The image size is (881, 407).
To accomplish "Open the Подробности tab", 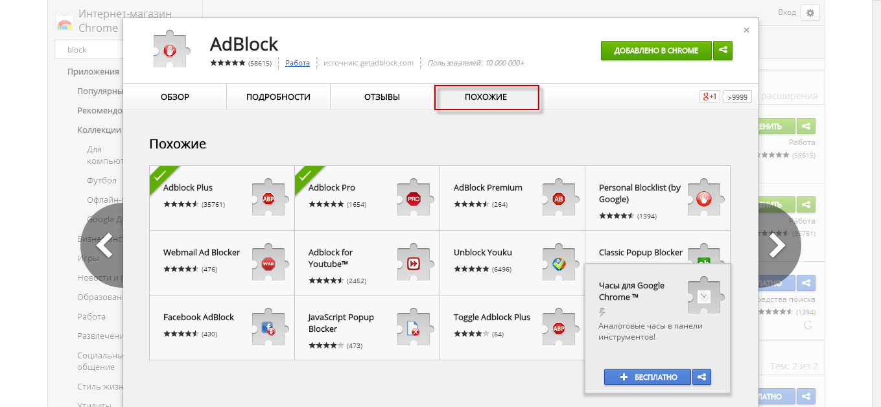I will tap(278, 97).
